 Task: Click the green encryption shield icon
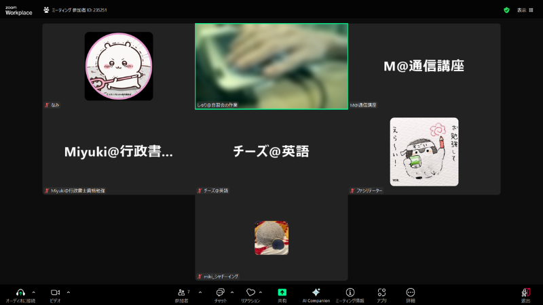[506, 10]
